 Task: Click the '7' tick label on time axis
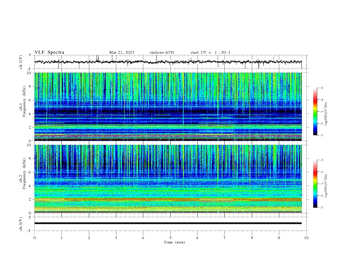pos(225,238)
